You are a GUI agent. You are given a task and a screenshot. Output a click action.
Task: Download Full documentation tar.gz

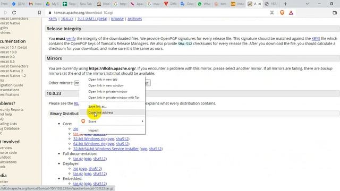78,159
